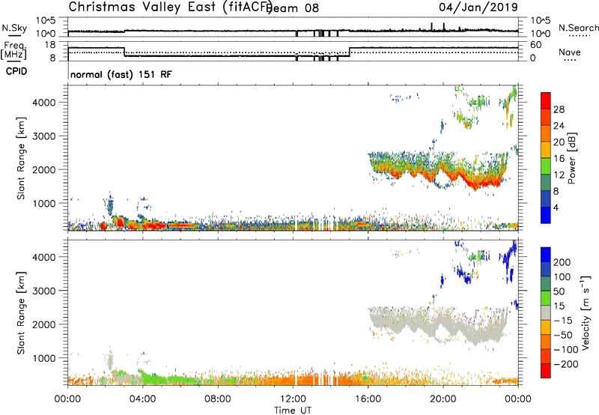Click the 'Nave' legend label

click(570, 52)
